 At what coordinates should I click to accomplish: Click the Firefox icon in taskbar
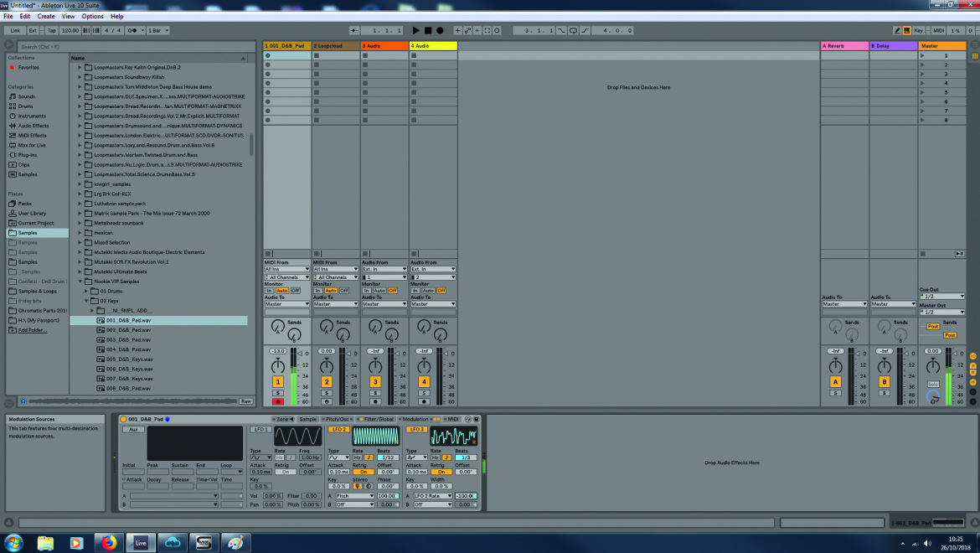pyautogui.click(x=109, y=542)
